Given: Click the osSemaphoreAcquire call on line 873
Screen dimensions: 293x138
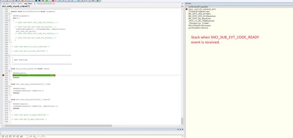Looking at the screenshot, I should pos(36,106).
